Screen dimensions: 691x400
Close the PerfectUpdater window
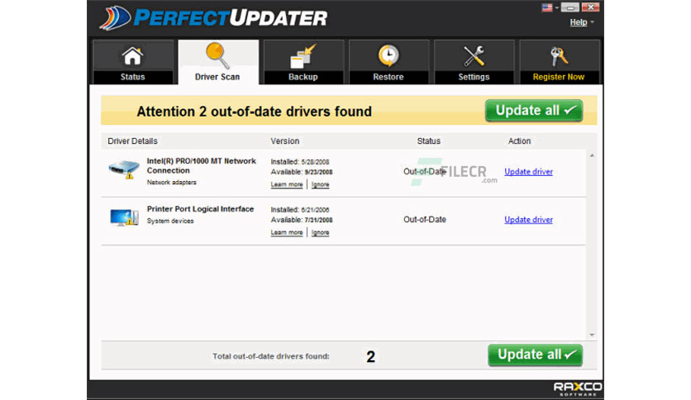coord(590,7)
